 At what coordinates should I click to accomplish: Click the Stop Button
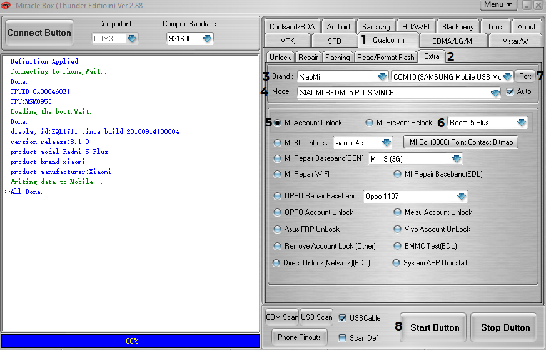coord(505,327)
